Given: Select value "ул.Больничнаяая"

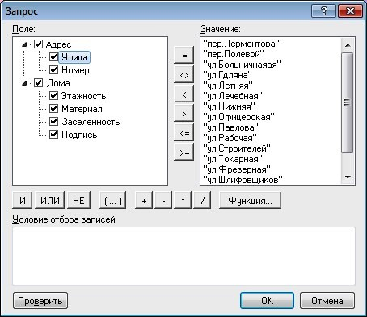Looking at the screenshot, I should (242, 65).
